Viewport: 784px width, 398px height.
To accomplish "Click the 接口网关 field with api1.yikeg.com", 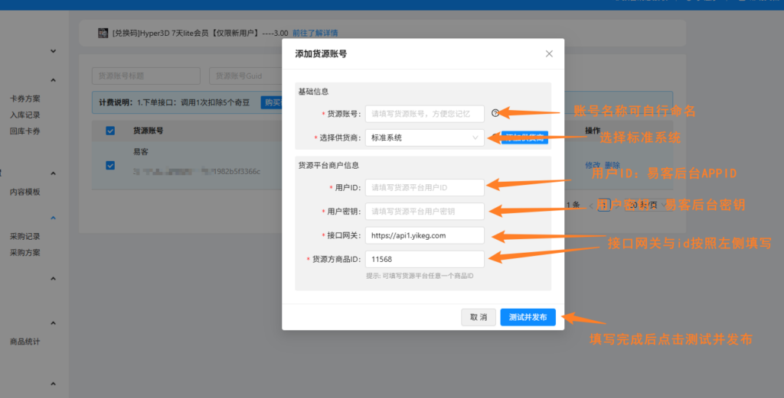I will [x=424, y=235].
